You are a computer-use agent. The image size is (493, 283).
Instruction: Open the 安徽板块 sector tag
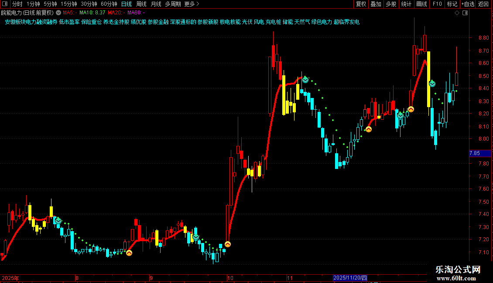(x=15, y=22)
